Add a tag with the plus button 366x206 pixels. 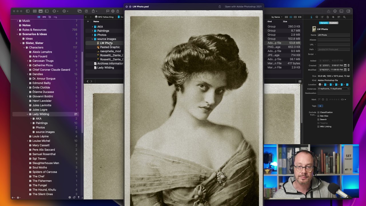pyautogui.click(x=320, y=106)
